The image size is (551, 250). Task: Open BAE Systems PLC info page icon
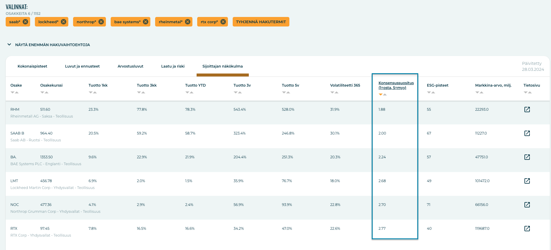tap(527, 157)
